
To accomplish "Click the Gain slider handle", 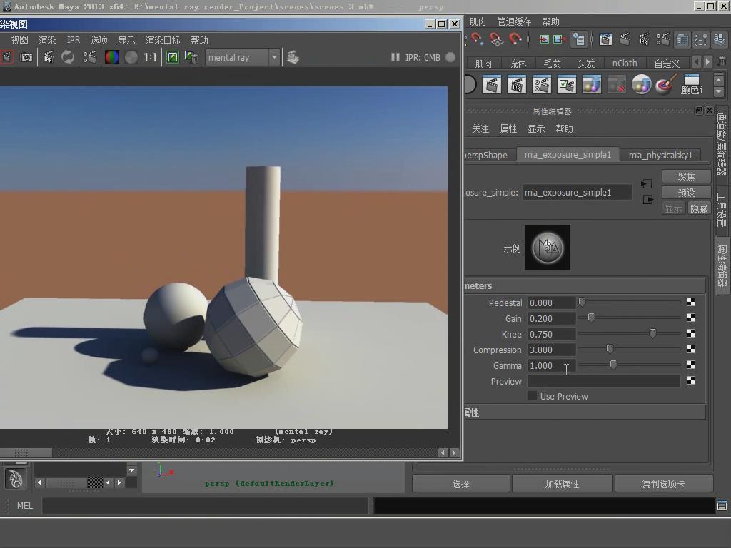I will tap(591, 318).
